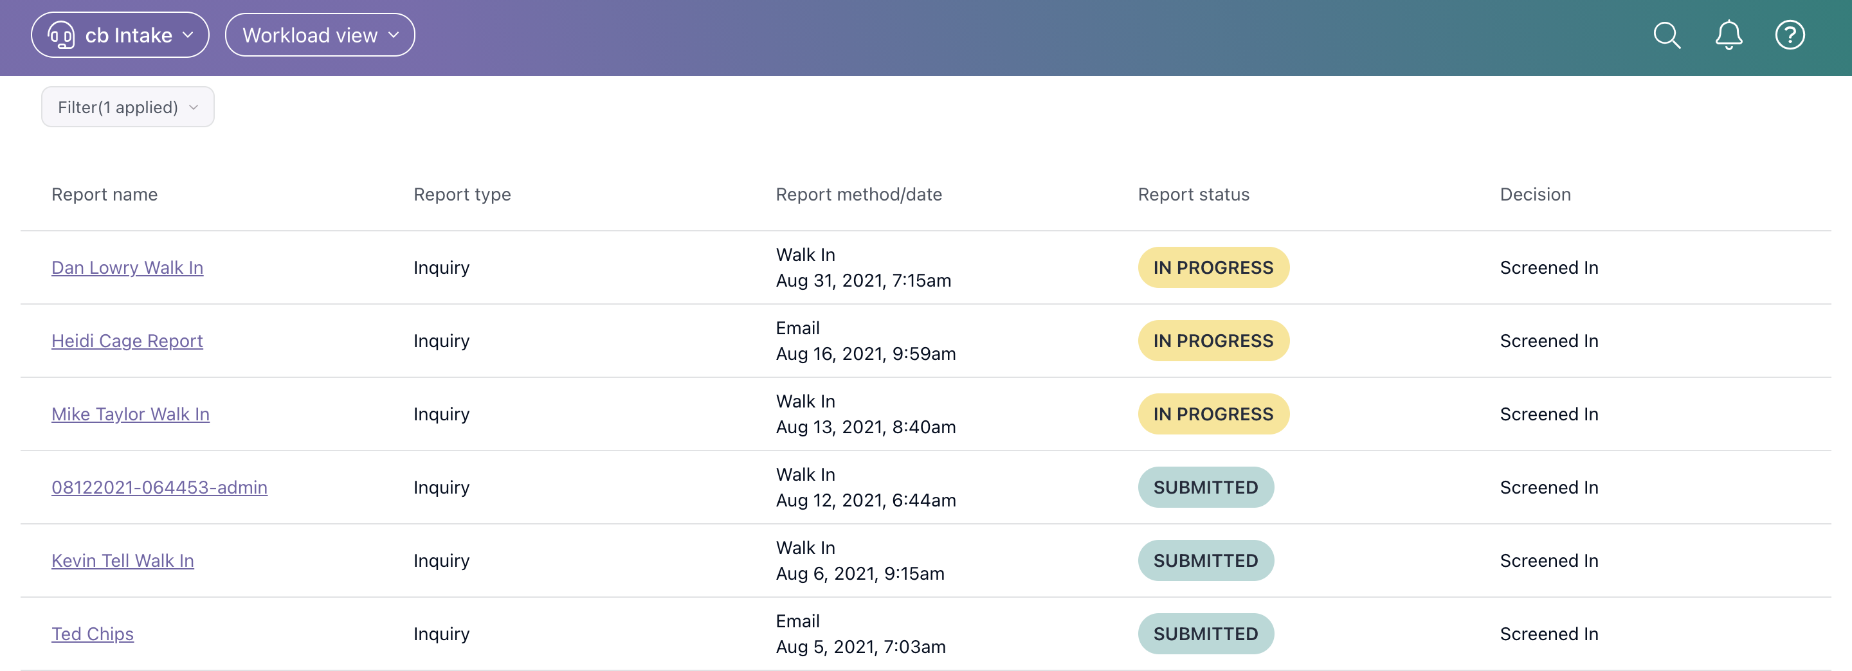Click IN PROGRESS badge for Dan Lowry

1213,267
